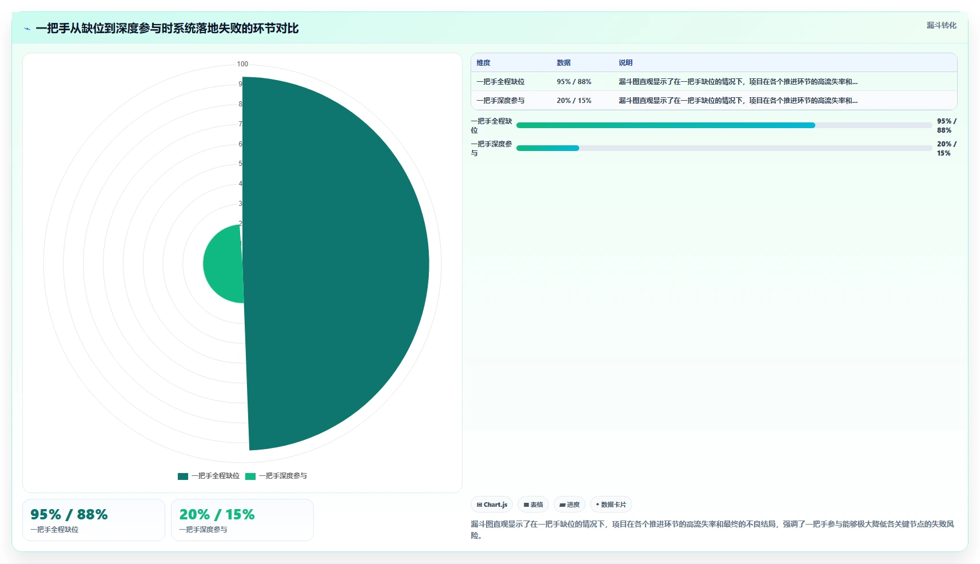Click the 20% / 15% stat card
The height and width of the screenshot is (564, 980).
(x=242, y=520)
